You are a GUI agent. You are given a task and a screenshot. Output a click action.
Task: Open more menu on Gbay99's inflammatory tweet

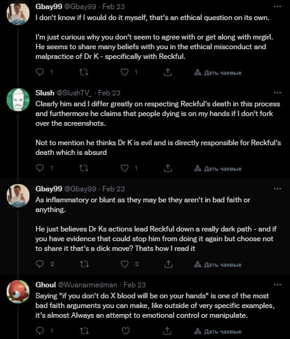[x=277, y=189]
